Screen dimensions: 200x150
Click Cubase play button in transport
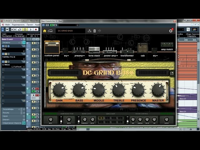(x=31, y=29)
